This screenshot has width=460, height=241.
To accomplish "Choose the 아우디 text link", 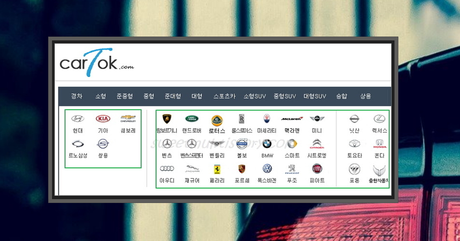I will point(167,181).
